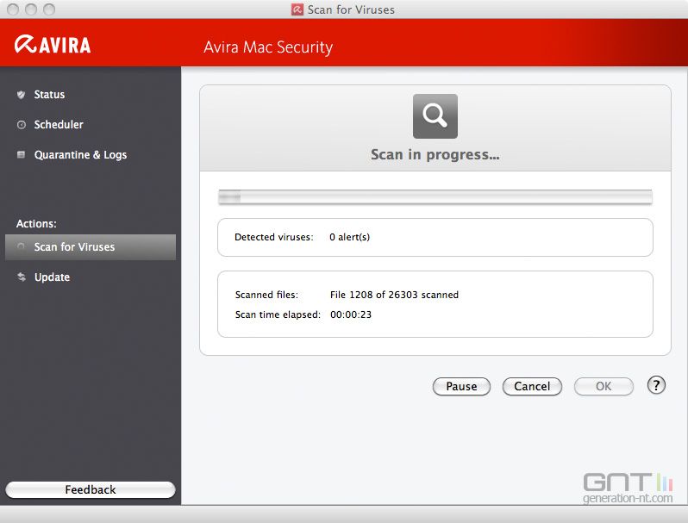Viewport: 688px width, 523px height.
Task: Select Scan for Viruses action
Action: point(91,246)
